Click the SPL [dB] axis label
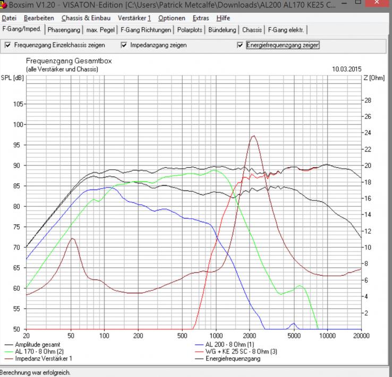This screenshot has width=392, height=377. click(12, 78)
